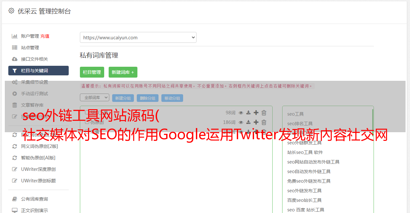Select keyword seo 百度 站长工具
410x213 pixels.
tap(306, 210)
